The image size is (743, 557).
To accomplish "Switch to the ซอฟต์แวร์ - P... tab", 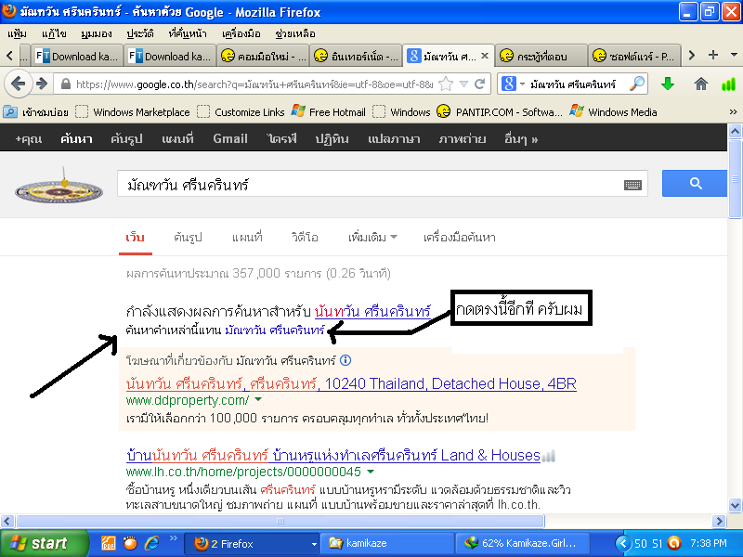I will (634, 57).
